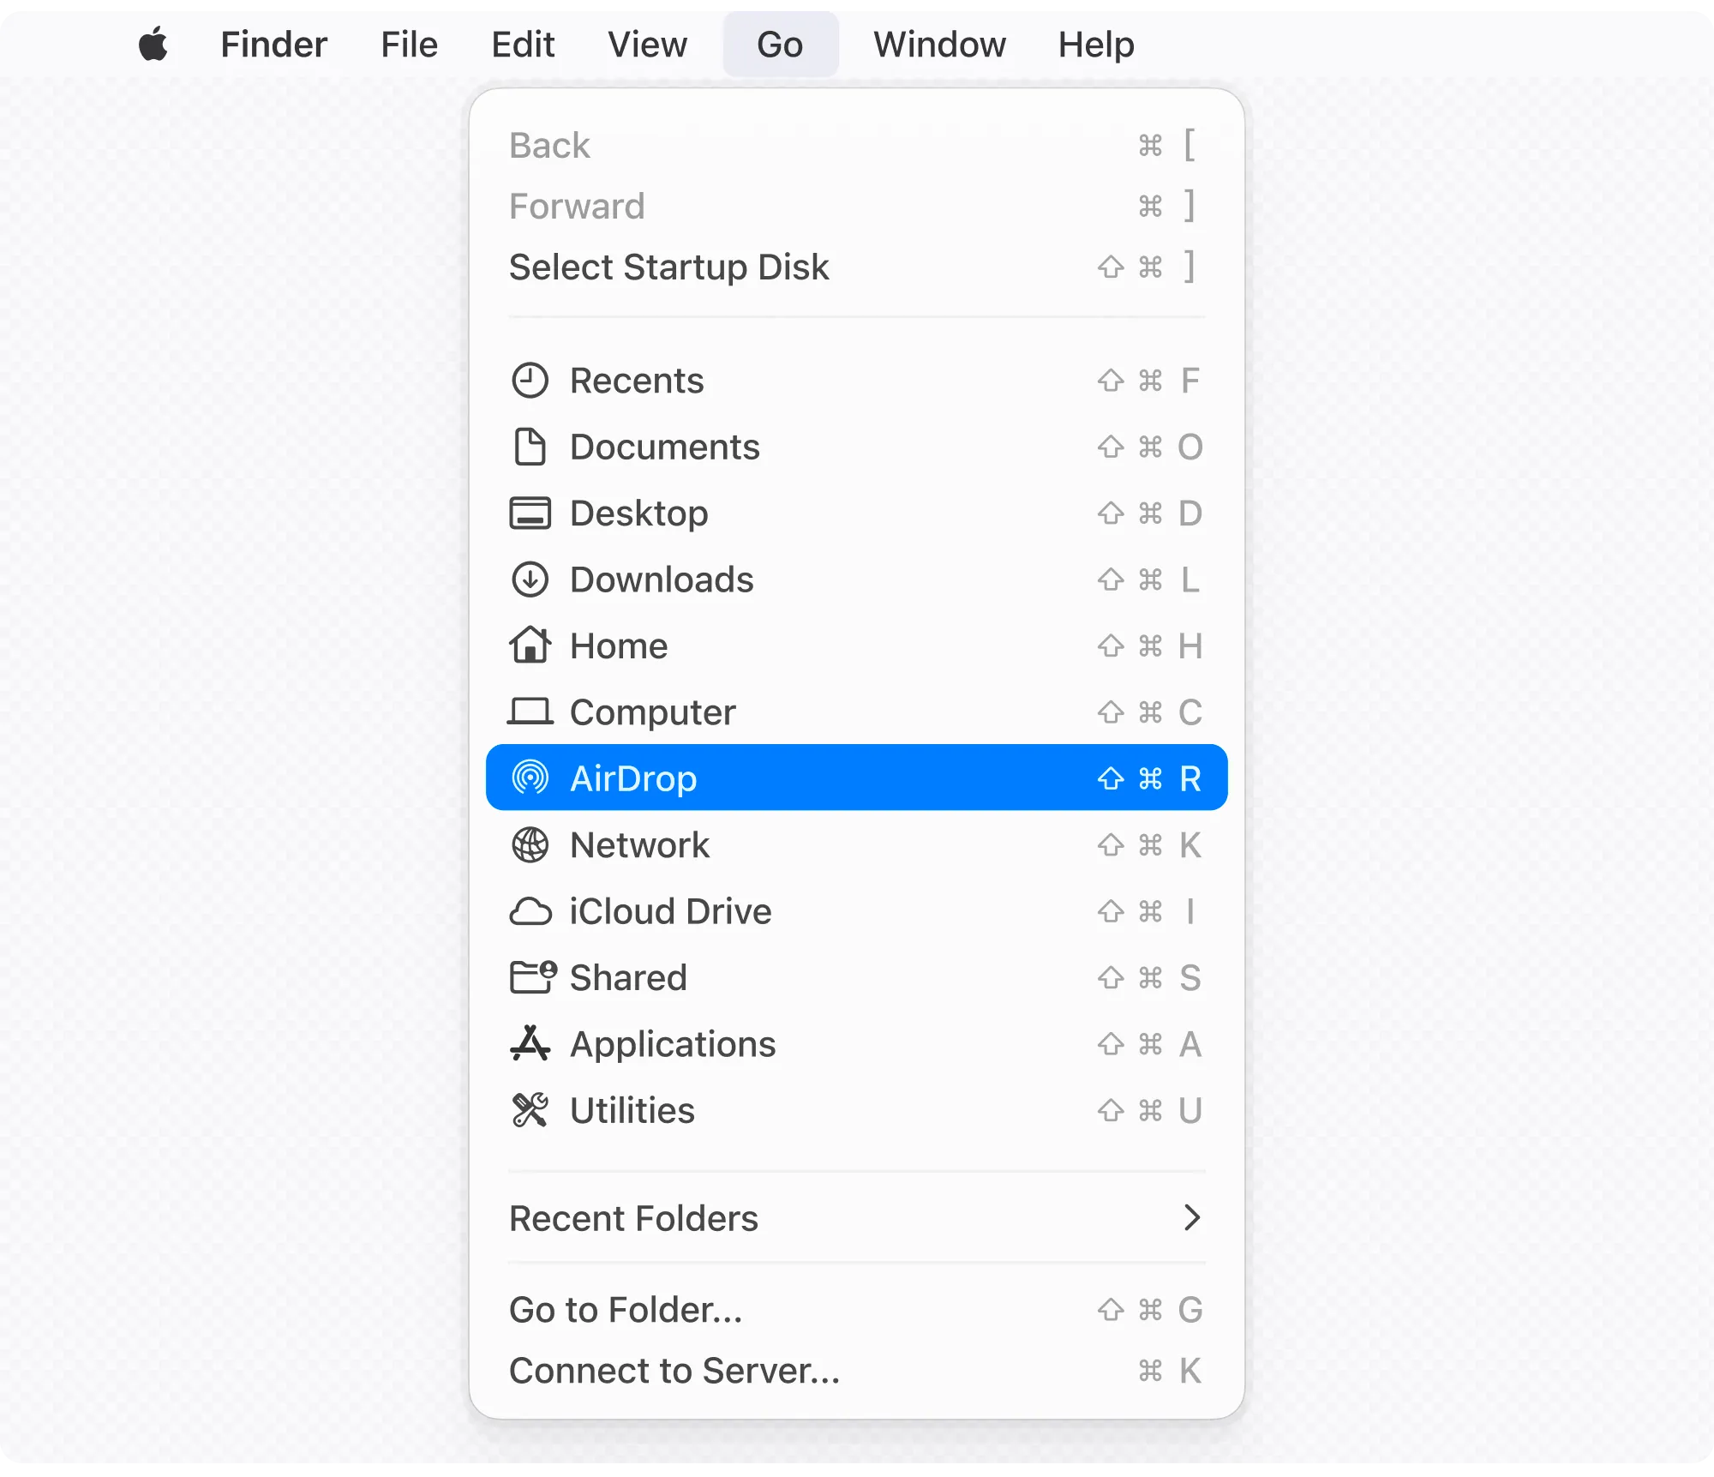
Task: Open AirDrop from the Go menu
Action: coord(634,778)
